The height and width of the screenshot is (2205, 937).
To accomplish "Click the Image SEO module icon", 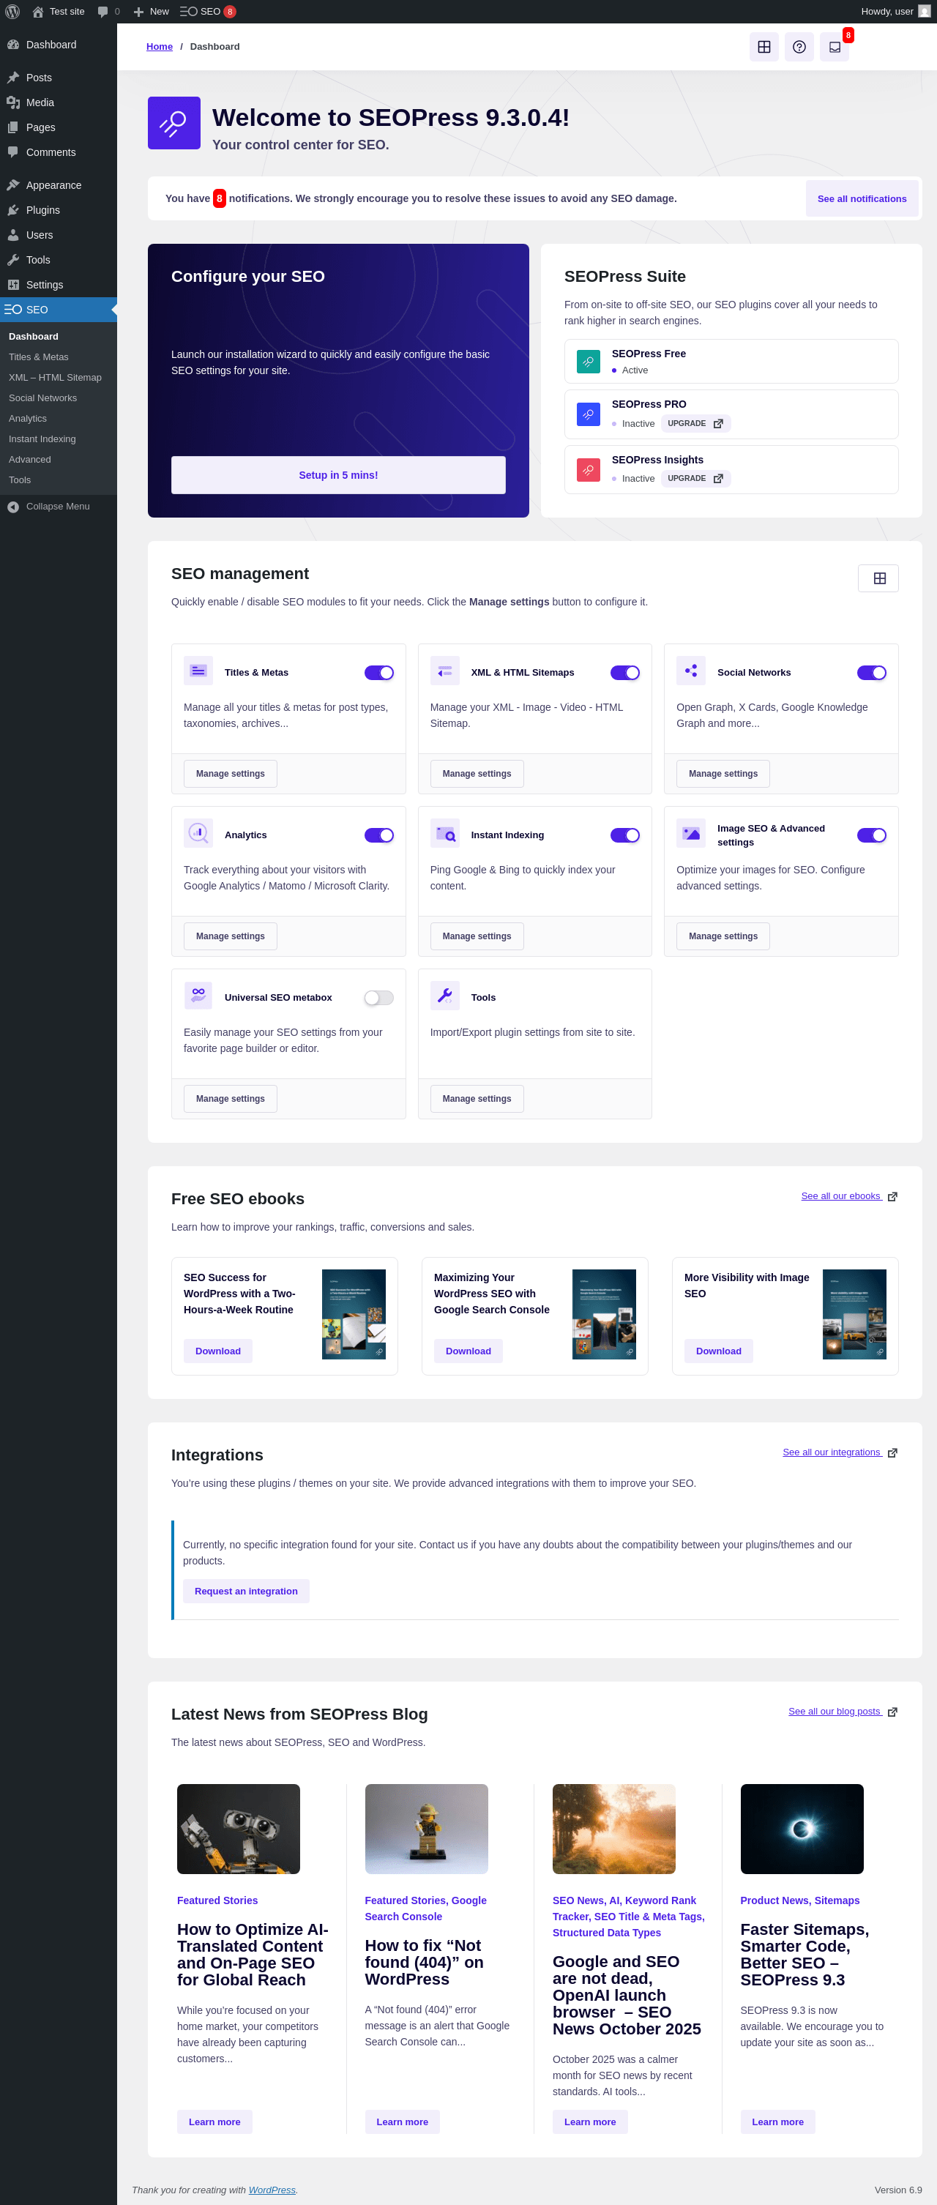I will pos(692,834).
